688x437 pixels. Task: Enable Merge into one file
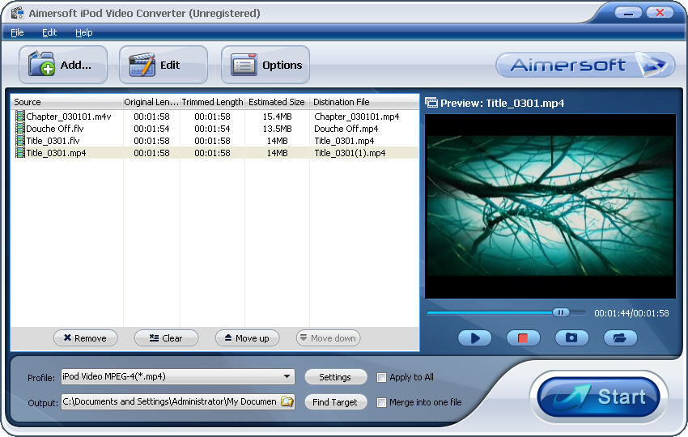pyautogui.click(x=382, y=402)
